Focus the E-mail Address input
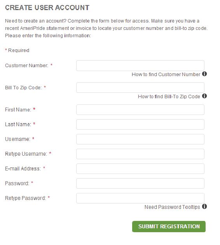The image size is (220, 245). point(140,169)
